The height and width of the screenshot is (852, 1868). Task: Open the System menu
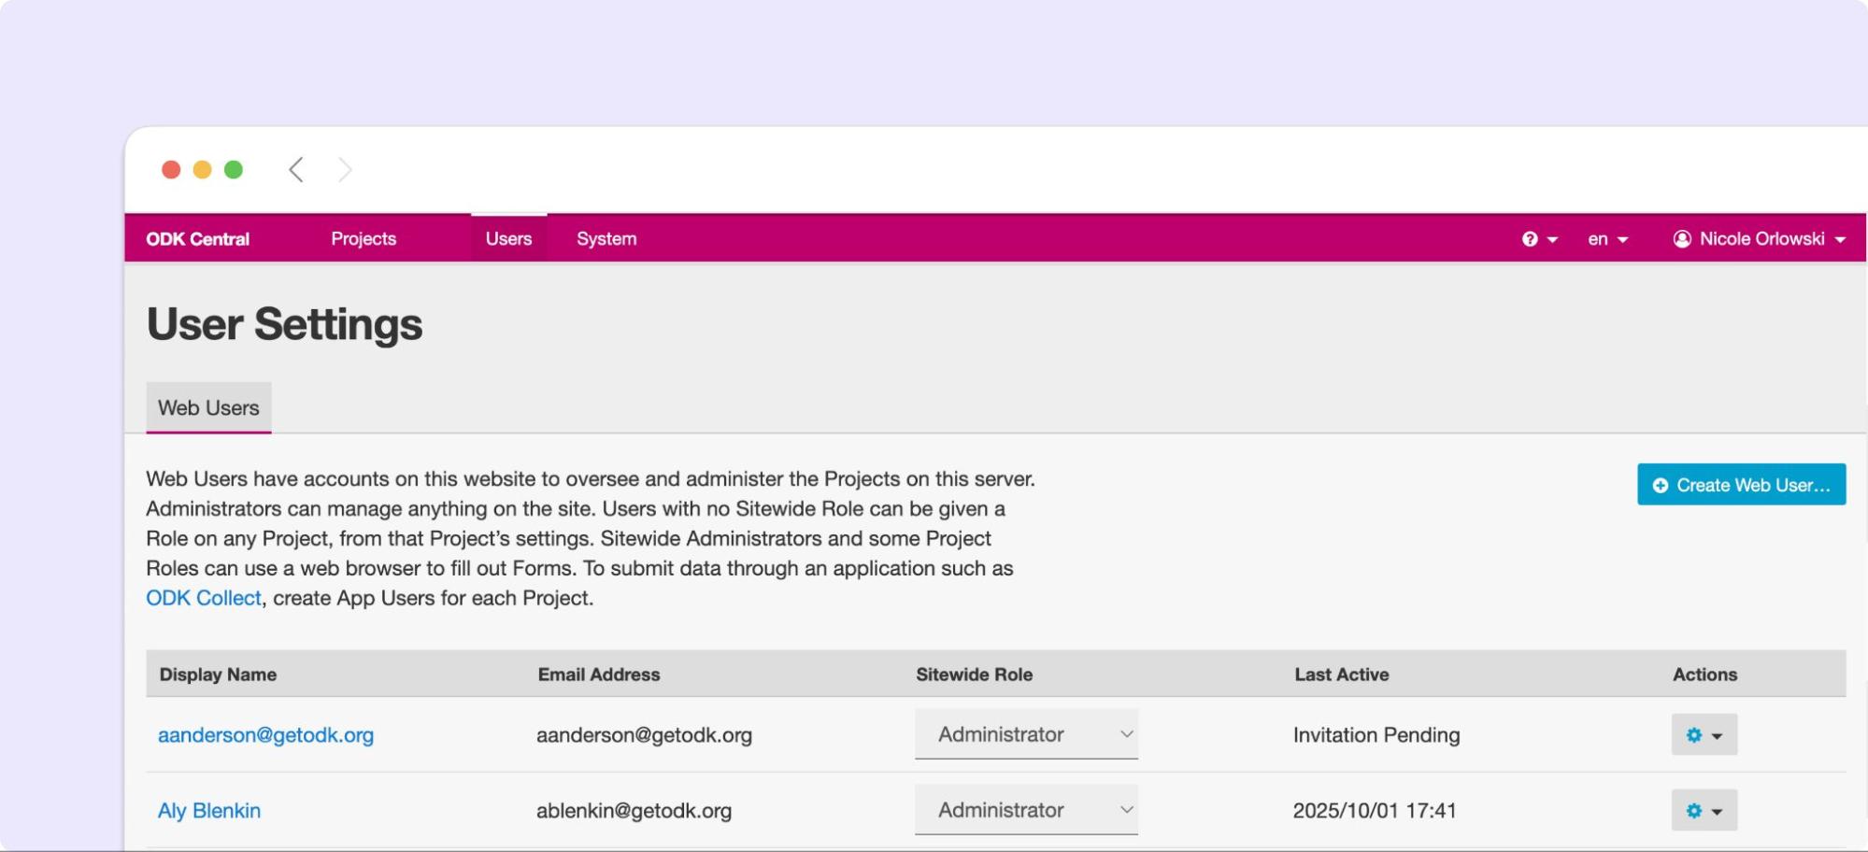coord(606,239)
